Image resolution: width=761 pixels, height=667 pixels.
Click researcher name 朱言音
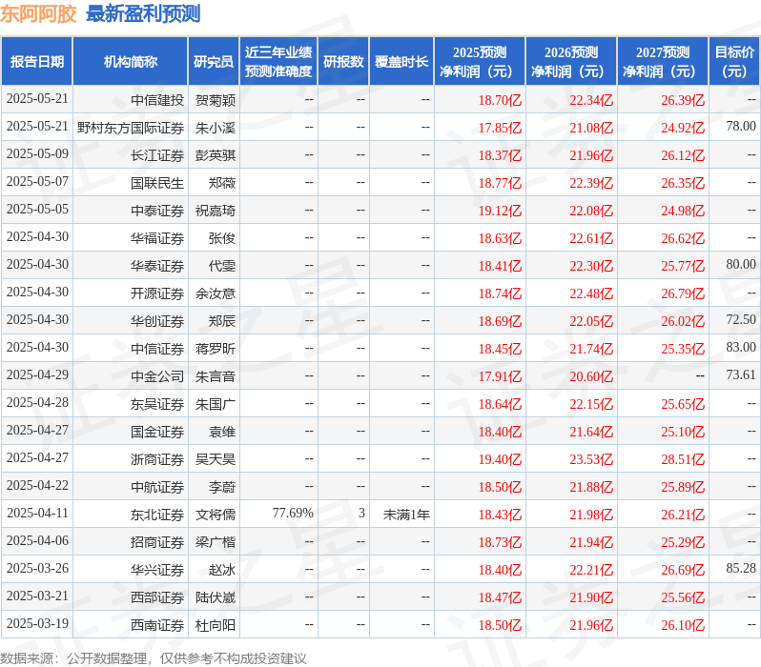[x=216, y=377]
